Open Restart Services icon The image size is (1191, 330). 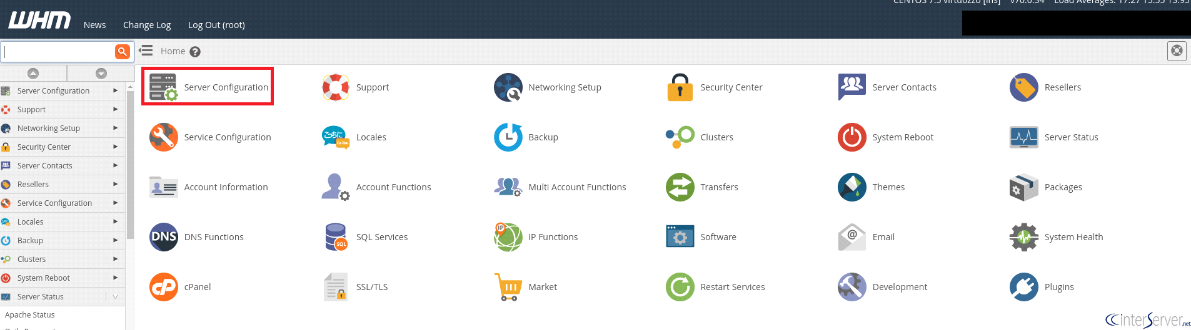click(680, 287)
